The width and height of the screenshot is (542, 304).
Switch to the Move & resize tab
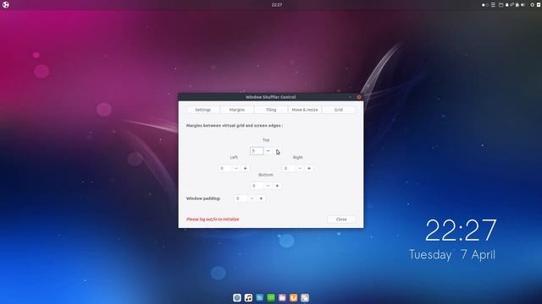(x=305, y=110)
